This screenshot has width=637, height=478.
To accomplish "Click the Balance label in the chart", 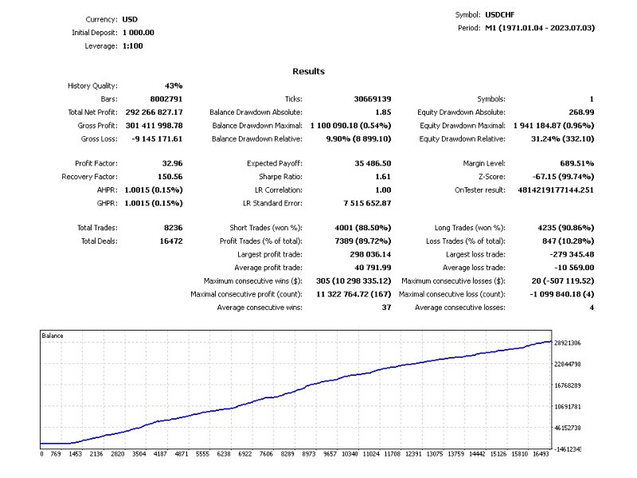I will pyautogui.click(x=53, y=335).
